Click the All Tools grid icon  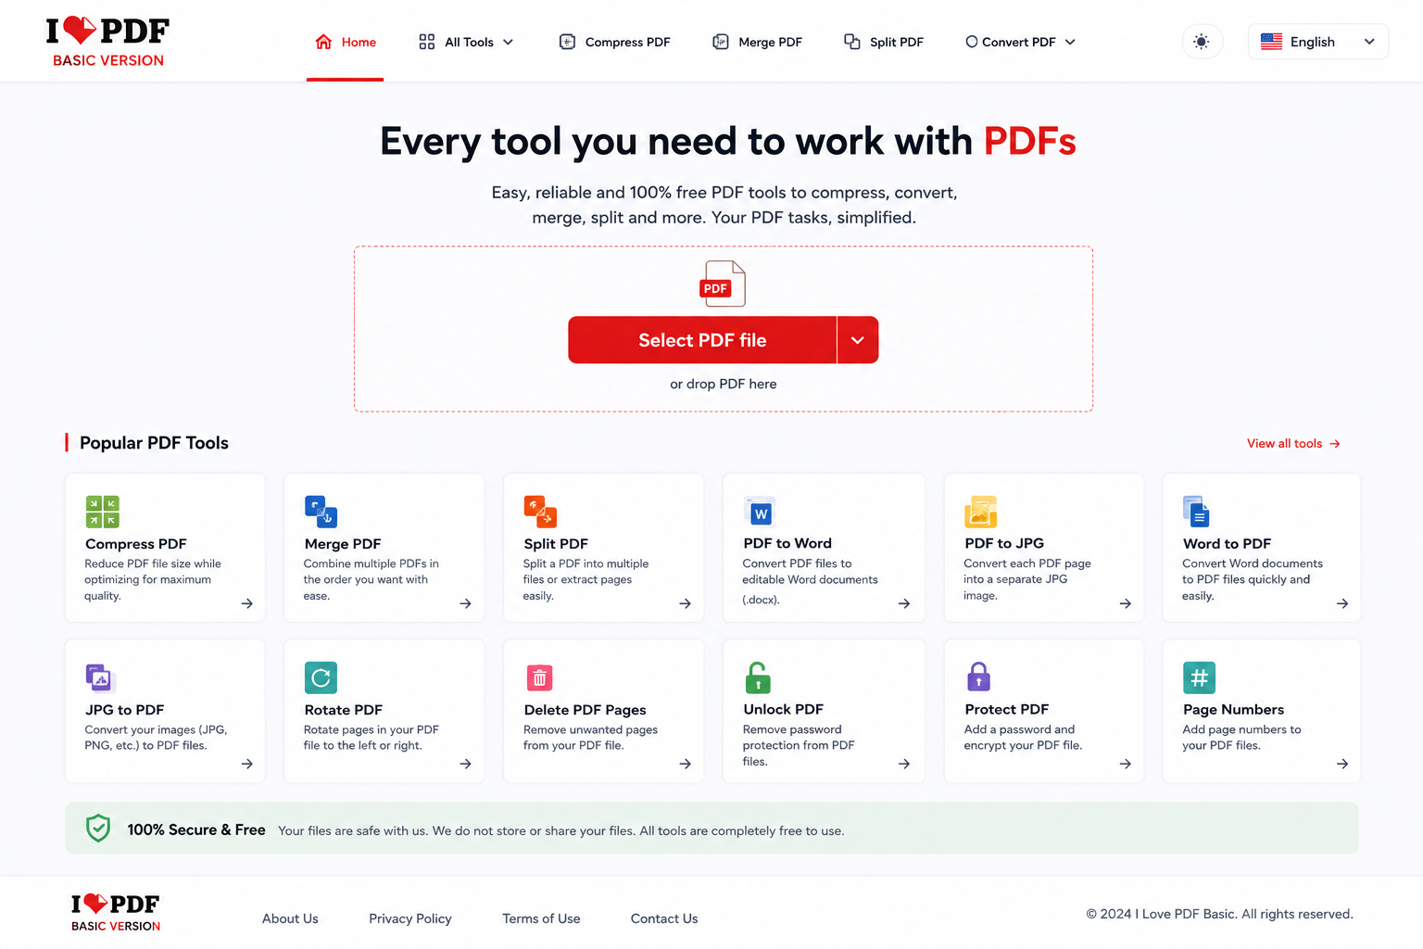[x=427, y=42]
